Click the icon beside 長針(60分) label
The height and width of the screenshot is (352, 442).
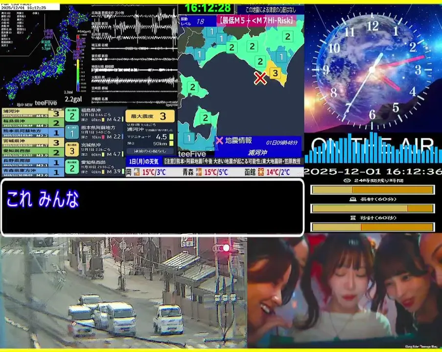352,199
